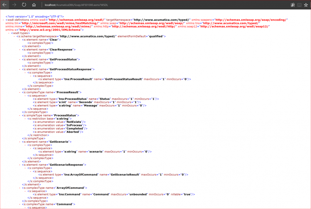The image size is (311, 209).
Task: Click the xmlns:mime namespace URL
Action: click(x=59, y=27)
